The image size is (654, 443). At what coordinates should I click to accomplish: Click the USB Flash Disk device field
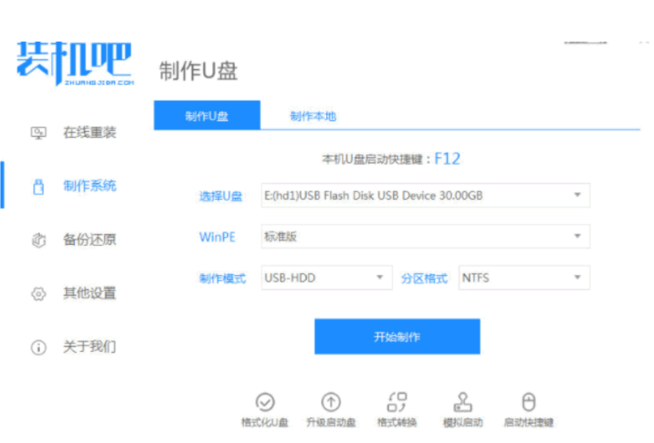point(425,195)
